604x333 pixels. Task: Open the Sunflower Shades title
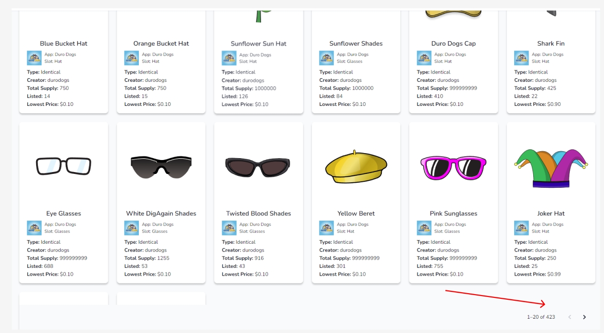click(x=356, y=43)
